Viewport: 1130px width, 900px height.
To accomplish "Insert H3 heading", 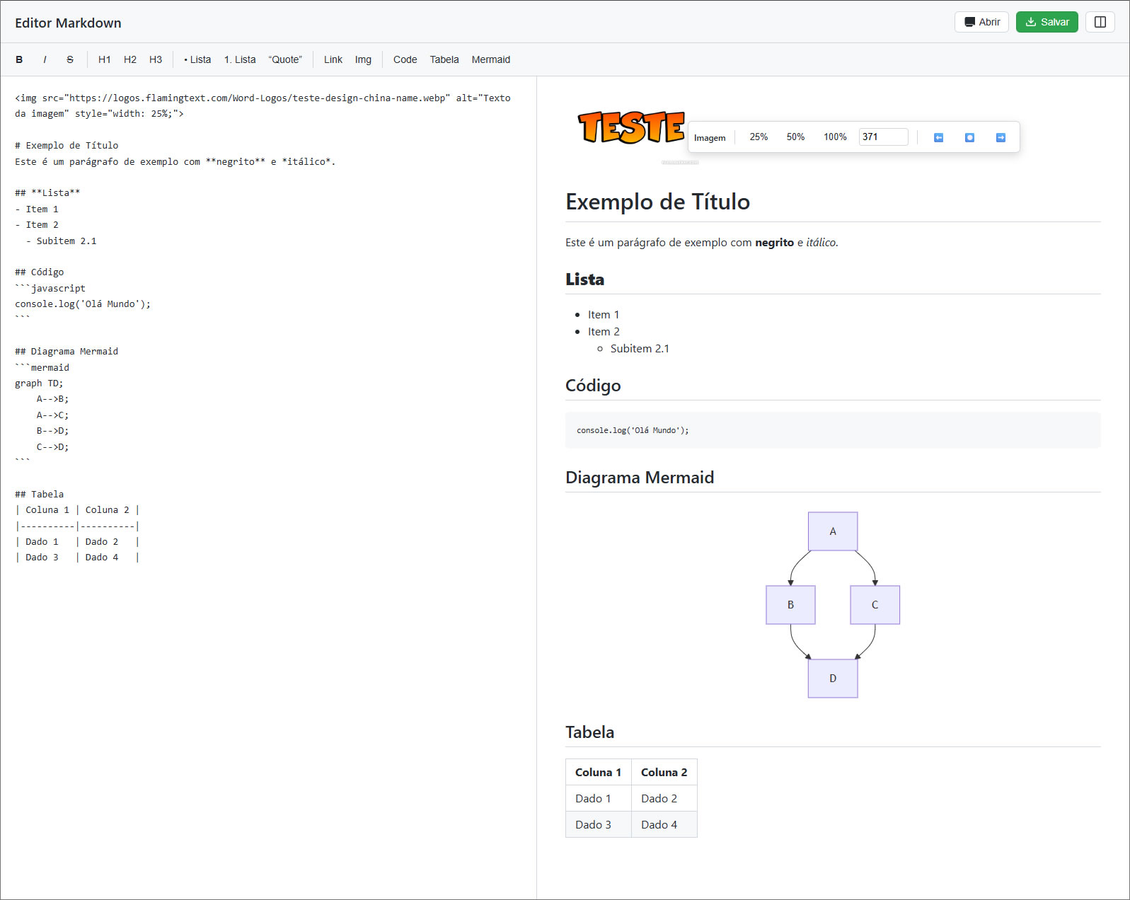I will pos(156,59).
